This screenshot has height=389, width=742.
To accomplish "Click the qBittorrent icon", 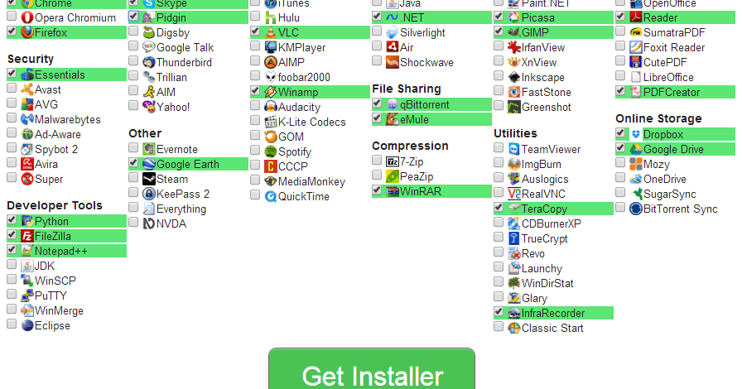I will pyautogui.click(x=393, y=104).
